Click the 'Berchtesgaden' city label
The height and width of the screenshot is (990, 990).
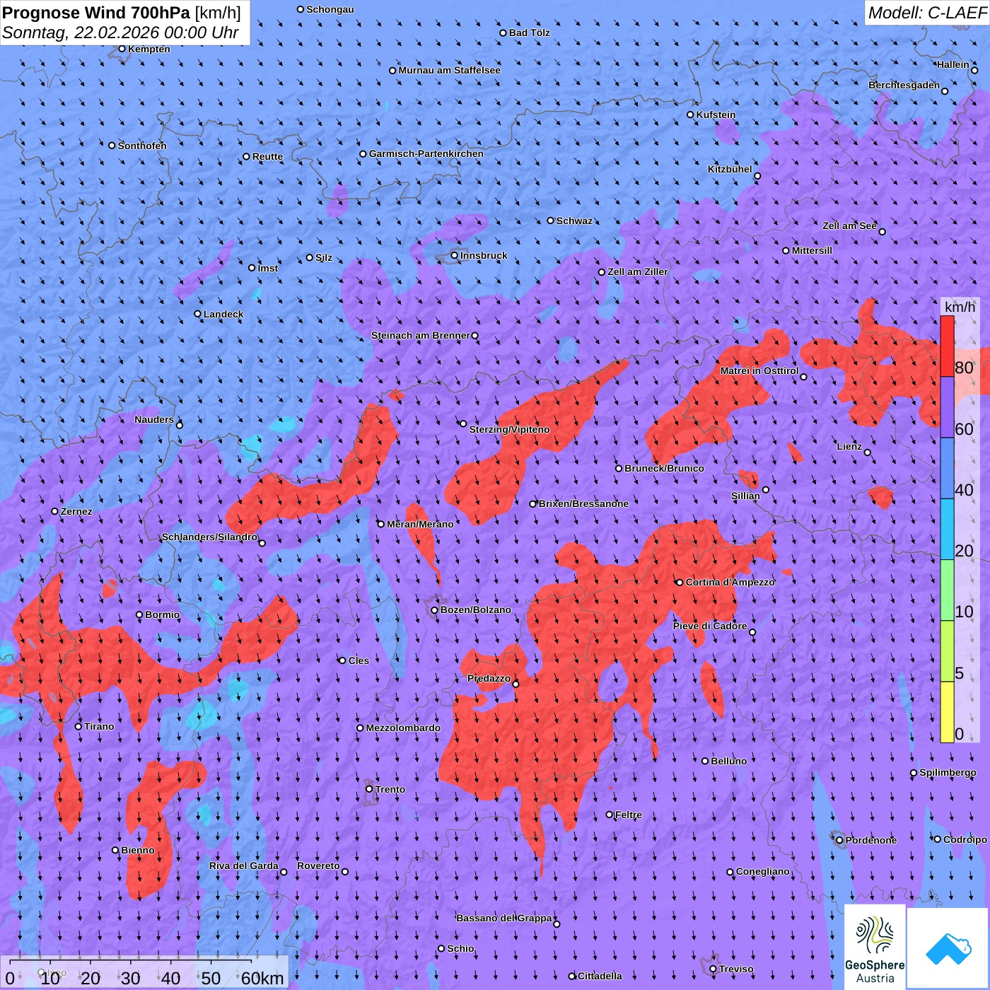point(904,85)
